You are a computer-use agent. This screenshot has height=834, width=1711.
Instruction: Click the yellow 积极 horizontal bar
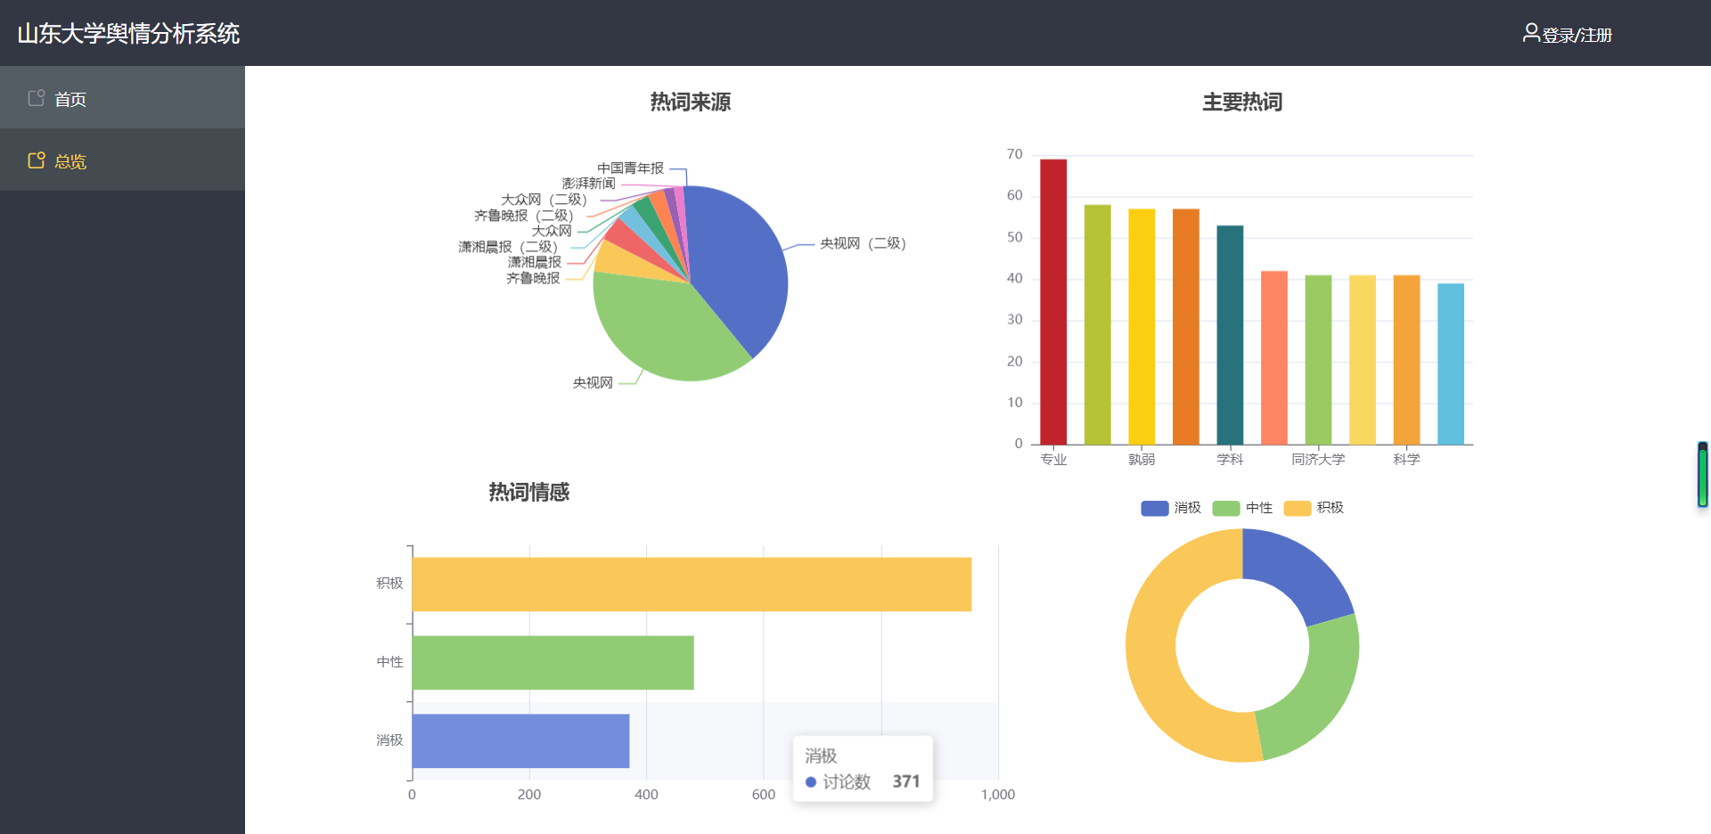[692, 585]
